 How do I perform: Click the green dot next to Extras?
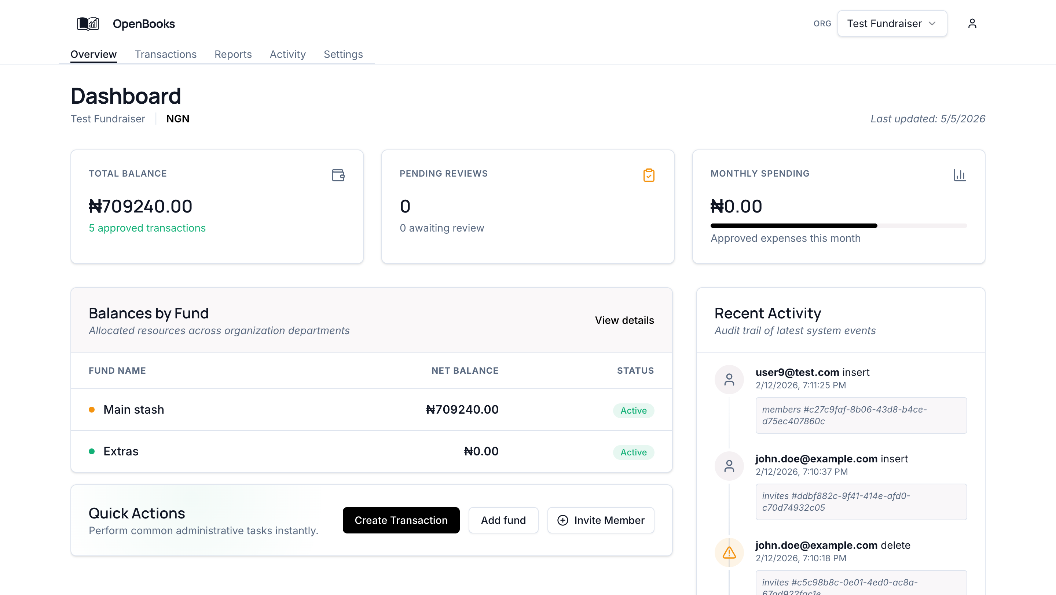point(92,451)
